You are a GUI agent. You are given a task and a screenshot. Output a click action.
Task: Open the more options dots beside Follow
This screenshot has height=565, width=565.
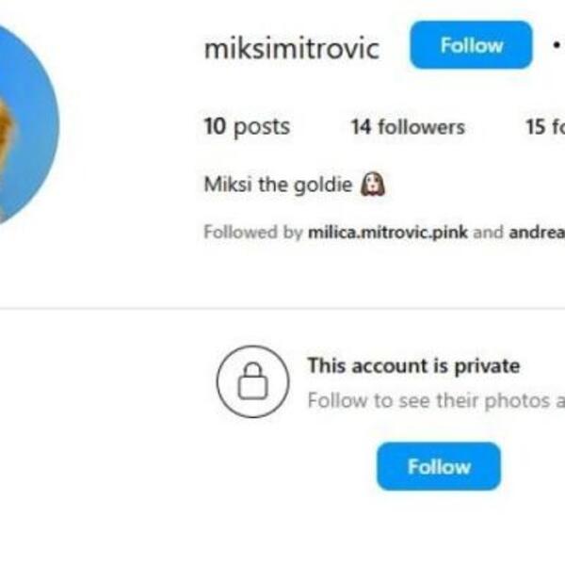556,45
